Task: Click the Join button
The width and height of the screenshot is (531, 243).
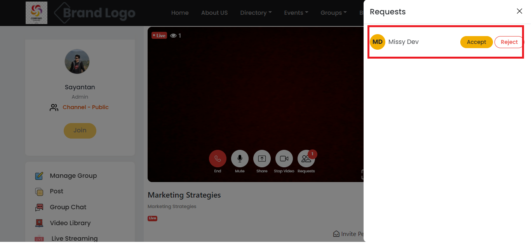Action: (x=80, y=130)
